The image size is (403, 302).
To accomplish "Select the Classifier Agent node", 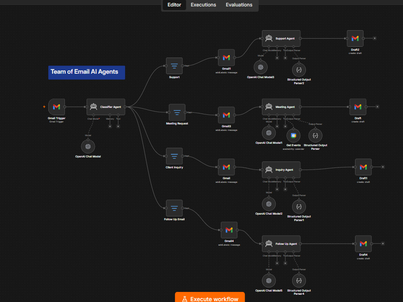I will coord(106,107).
